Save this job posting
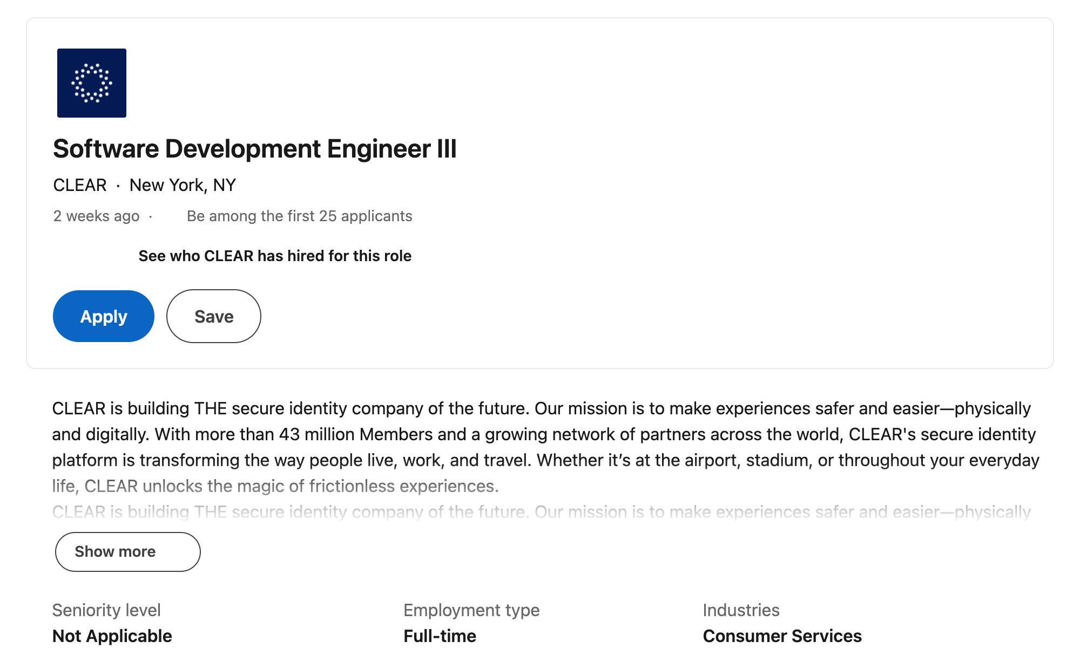The width and height of the screenshot is (1080, 669). 214,316
